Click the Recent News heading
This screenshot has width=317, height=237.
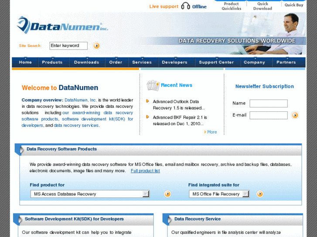[177, 85]
